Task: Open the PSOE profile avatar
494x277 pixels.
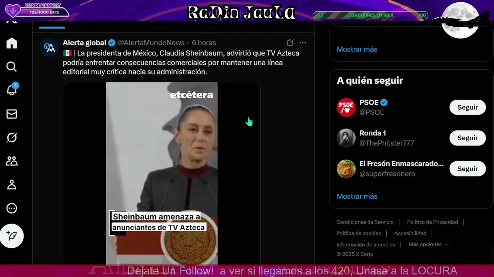Action: [x=346, y=107]
